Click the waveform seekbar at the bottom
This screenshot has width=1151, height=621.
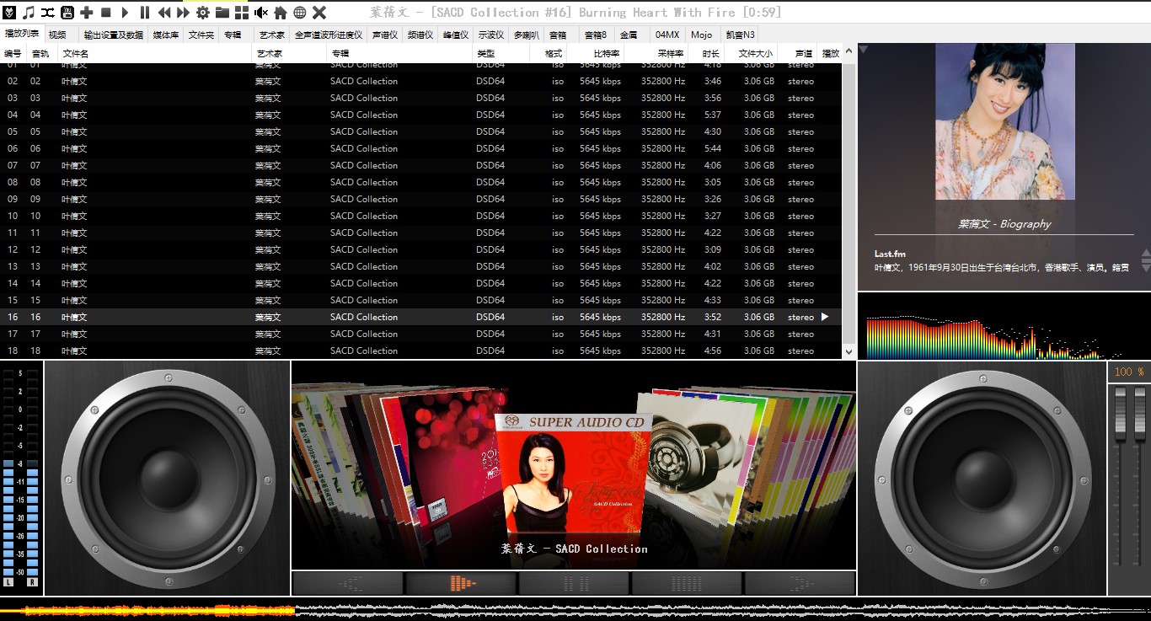[x=575, y=608]
